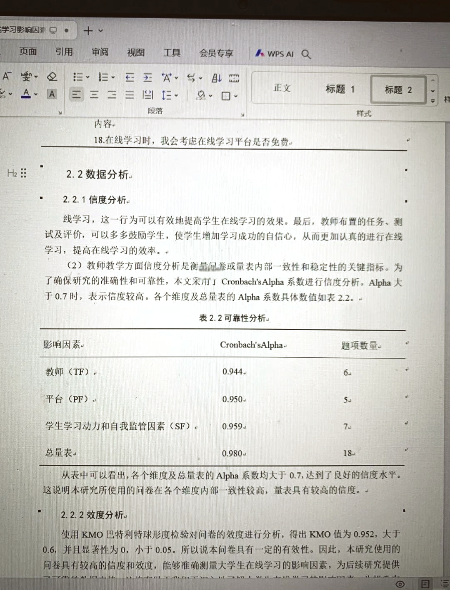
Task: Toggle character shading with the boxed A icon
Action: pyautogui.click(x=52, y=94)
